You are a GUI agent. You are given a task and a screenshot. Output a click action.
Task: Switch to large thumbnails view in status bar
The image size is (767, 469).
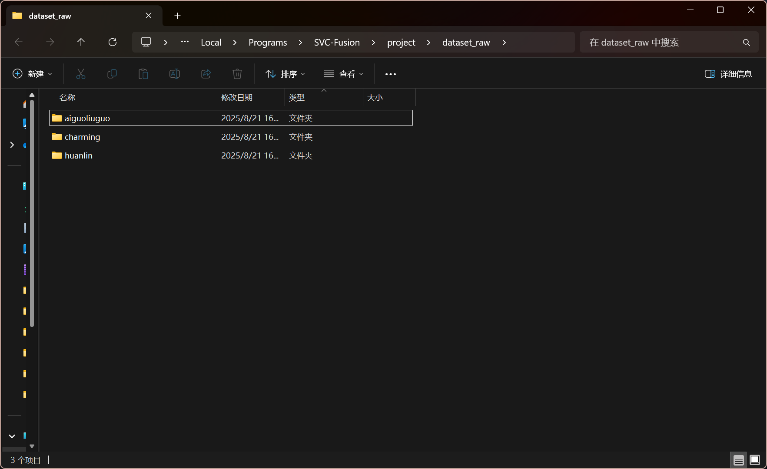755,460
